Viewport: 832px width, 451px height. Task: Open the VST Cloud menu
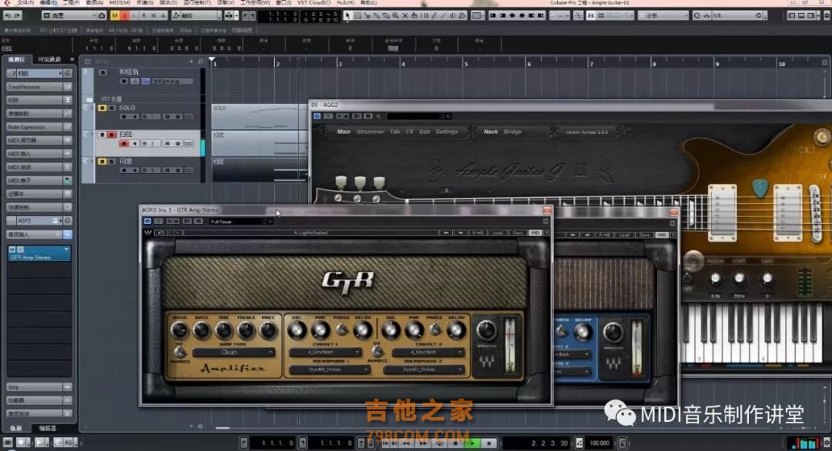(314, 2)
